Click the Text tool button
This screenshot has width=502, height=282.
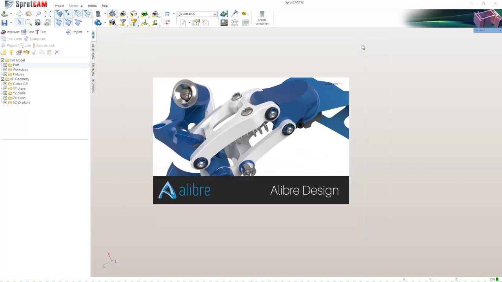click(40, 32)
